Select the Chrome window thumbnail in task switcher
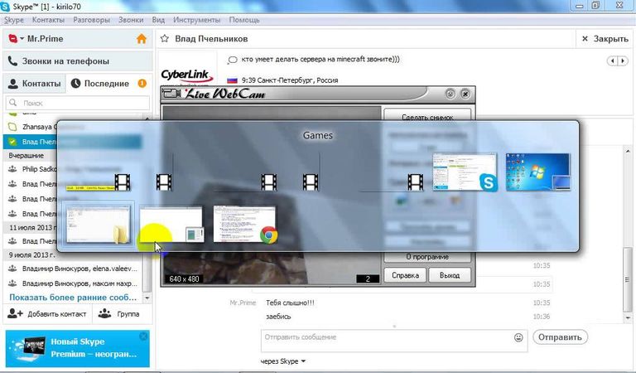This screenshot has width=636, height=373. click(244, 224)
